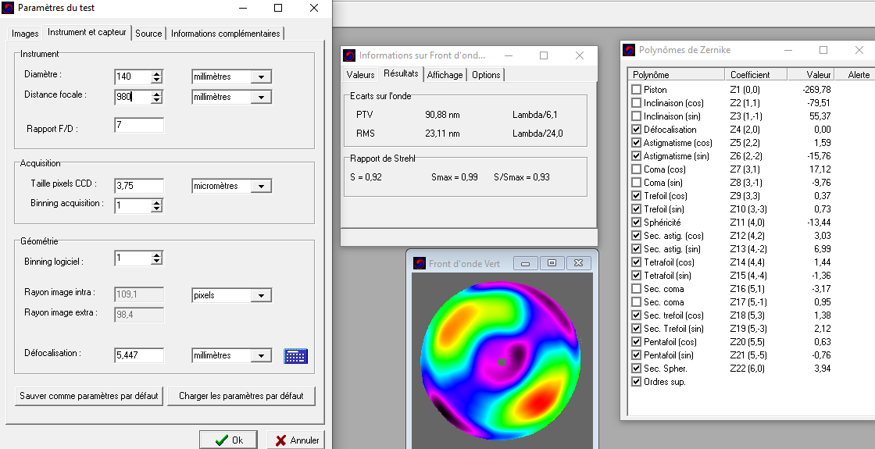
Task: Click the Ok button
Action: [228, 440]
